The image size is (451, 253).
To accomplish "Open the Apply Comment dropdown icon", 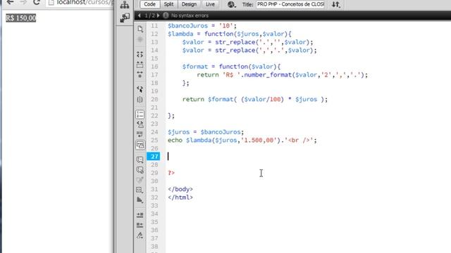I will coord(140,160).
